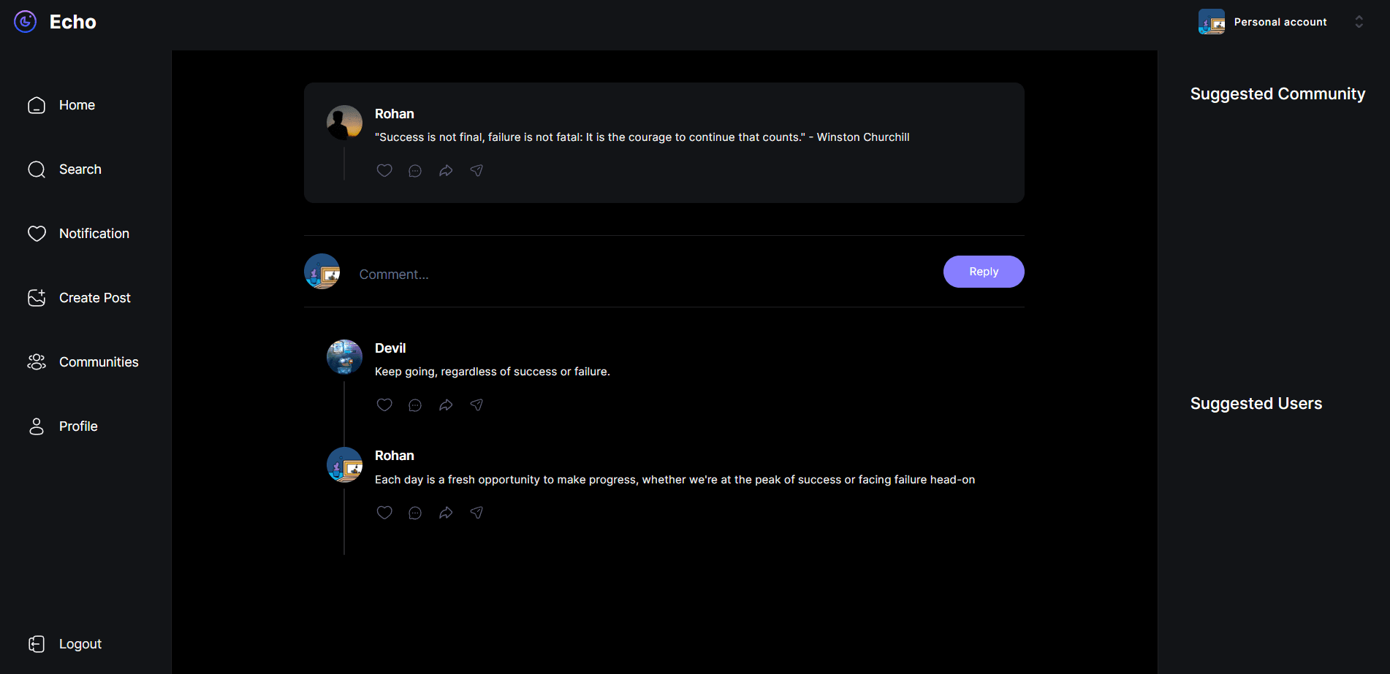Open comments on Rohan's Churchill quote post

click(415, 171)
